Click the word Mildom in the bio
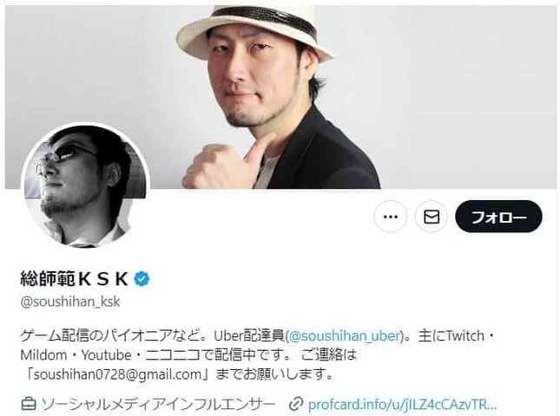 tap(43, 355)
